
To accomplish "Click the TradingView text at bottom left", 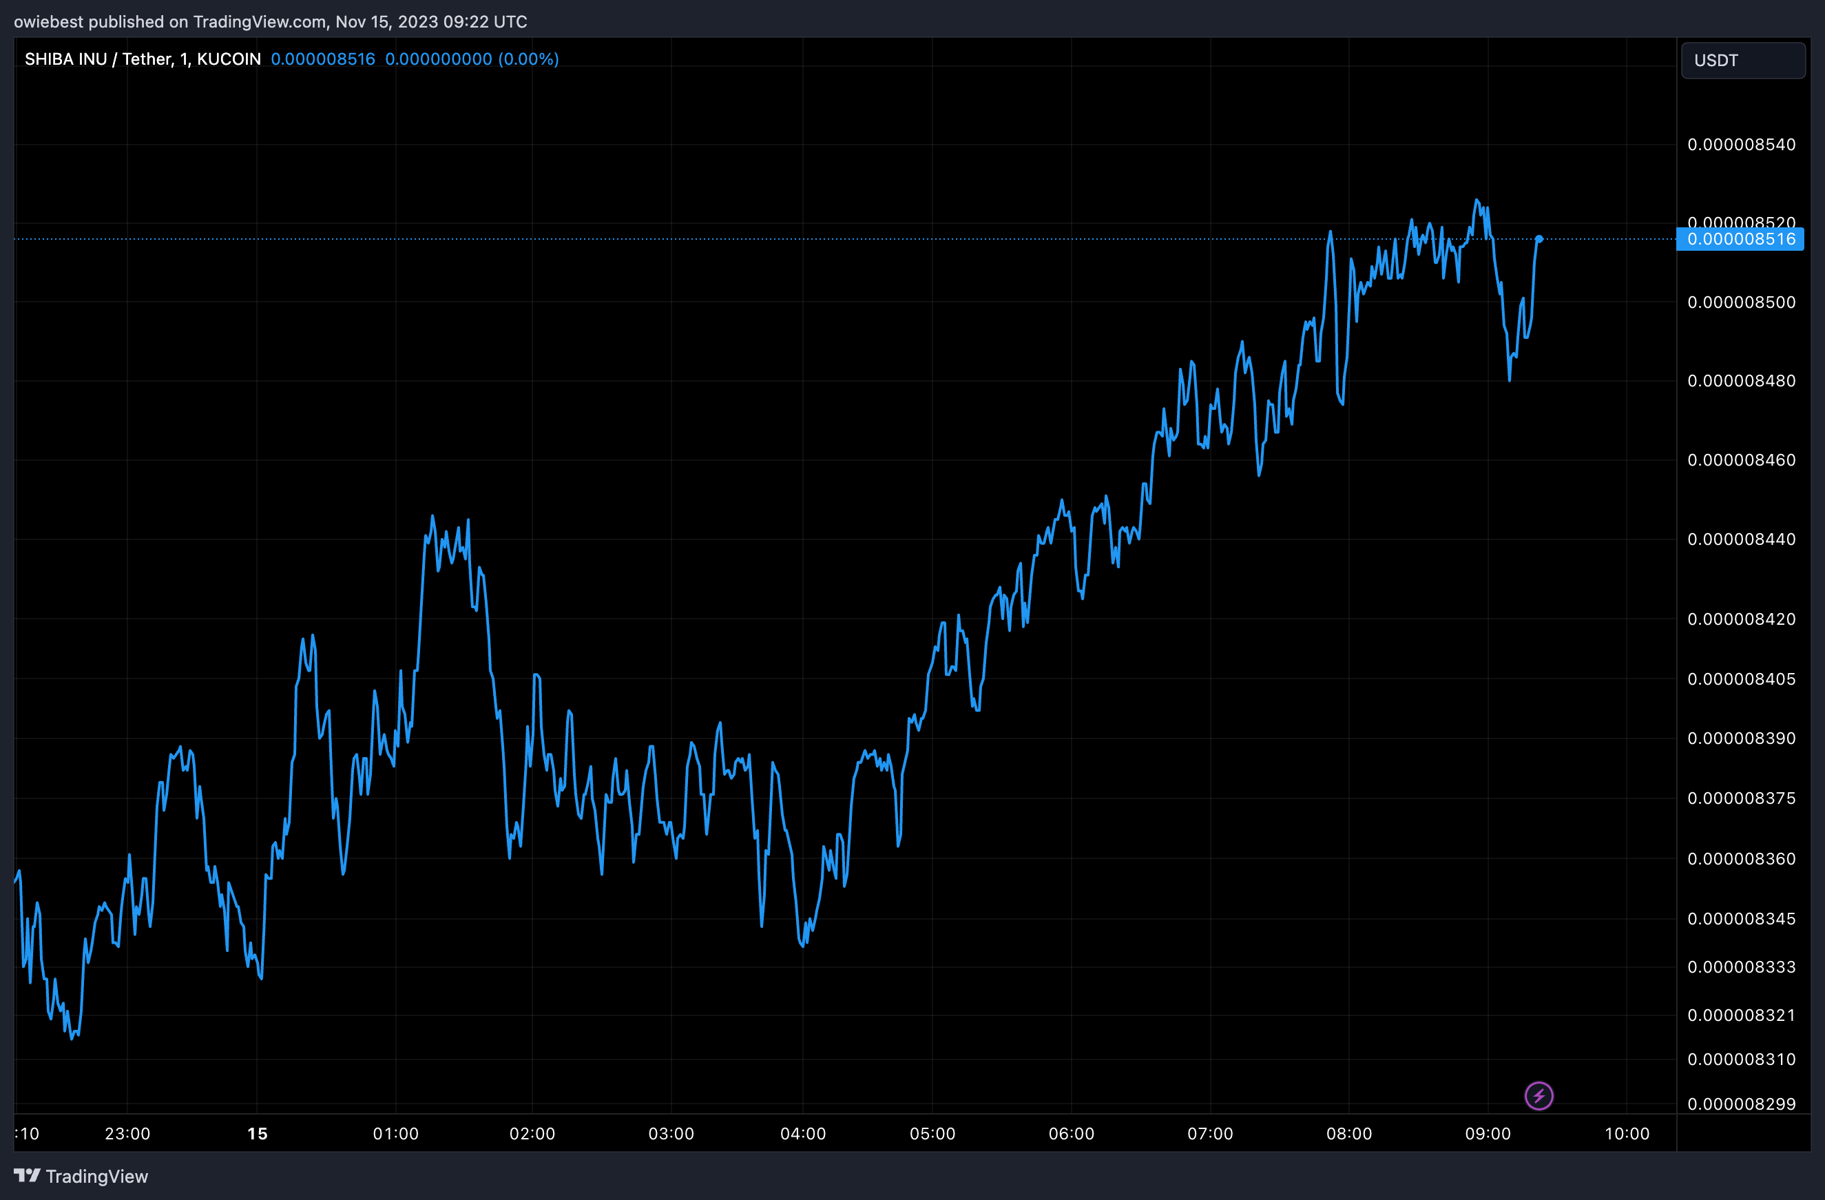I will (x=96, y=1176).
